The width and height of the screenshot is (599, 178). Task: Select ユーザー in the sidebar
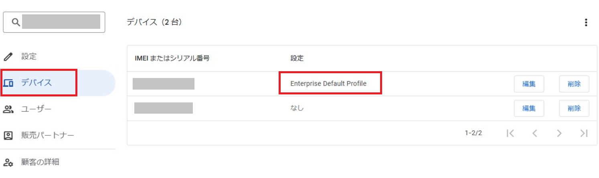coord(36,109)
